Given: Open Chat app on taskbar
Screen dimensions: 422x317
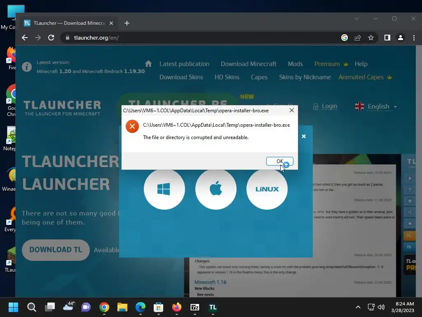Looking at the screenshot, I should (86, 307).
